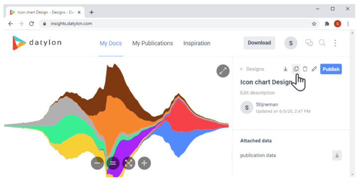358x183 pixels.
Task: Open the S user avatar account menu
Action: click(x=291, y=43)
